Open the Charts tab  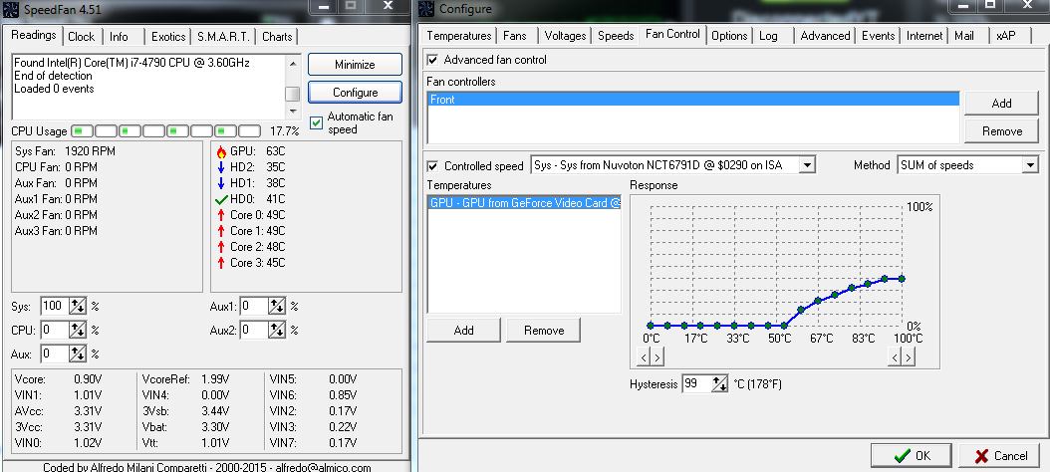(277, 36)
